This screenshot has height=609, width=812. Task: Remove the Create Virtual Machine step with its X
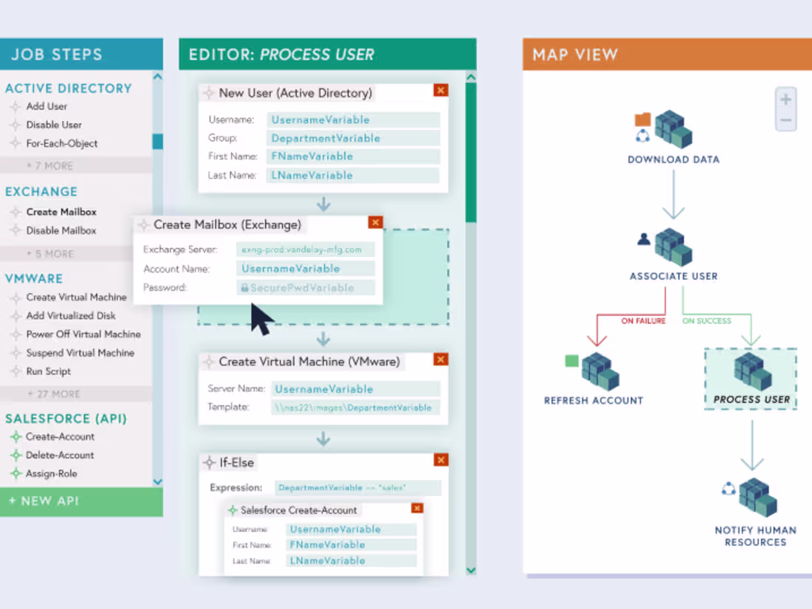(441, 359)
